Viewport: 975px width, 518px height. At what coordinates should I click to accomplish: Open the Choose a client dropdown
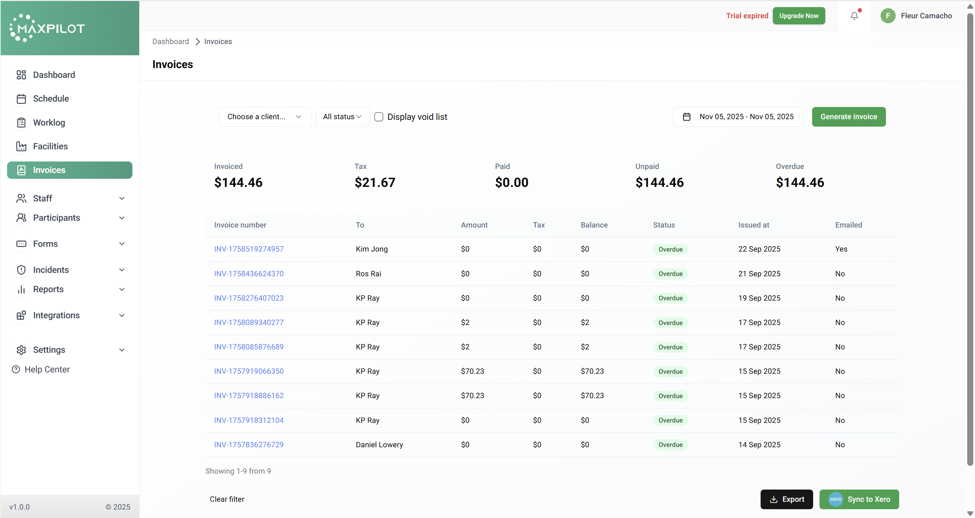264,117
